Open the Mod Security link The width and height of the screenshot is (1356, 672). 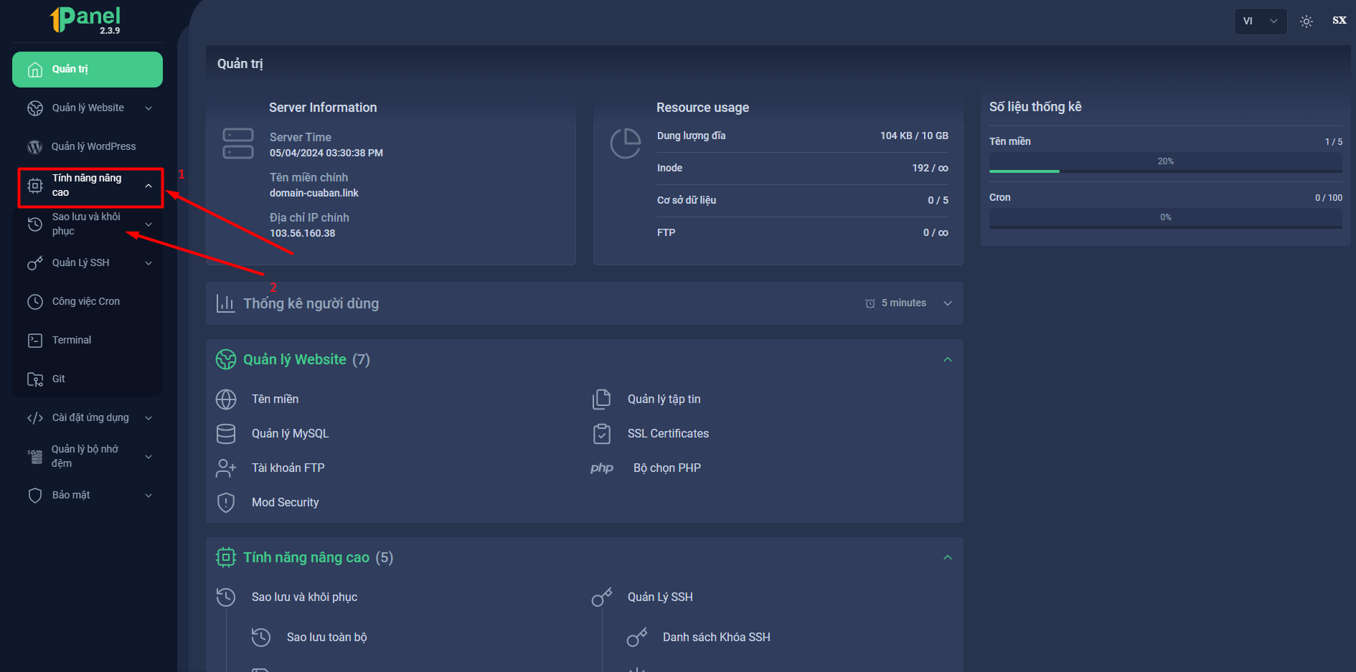pyautogui.click(x=285, y=503)
